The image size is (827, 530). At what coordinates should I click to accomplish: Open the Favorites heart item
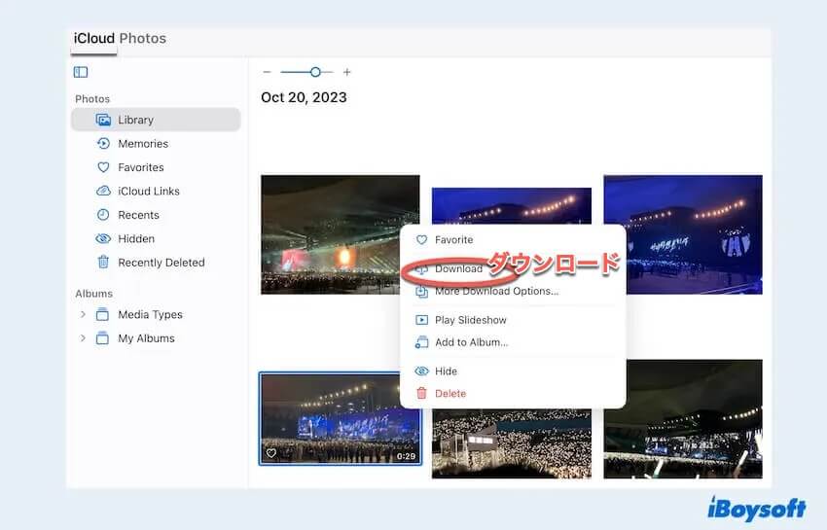[x=140, y=167]
